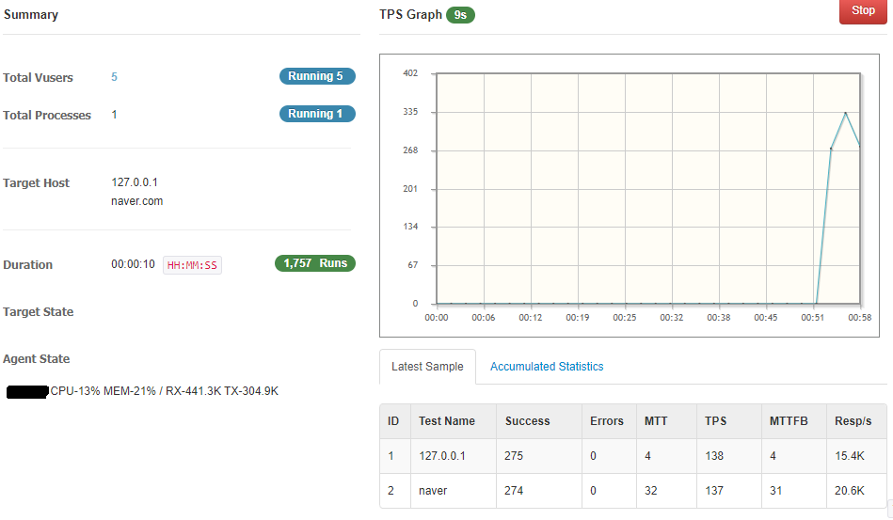893x520 pixels.
Task: Open the Total Vusers value 5 link
Action: coord(115,77)
